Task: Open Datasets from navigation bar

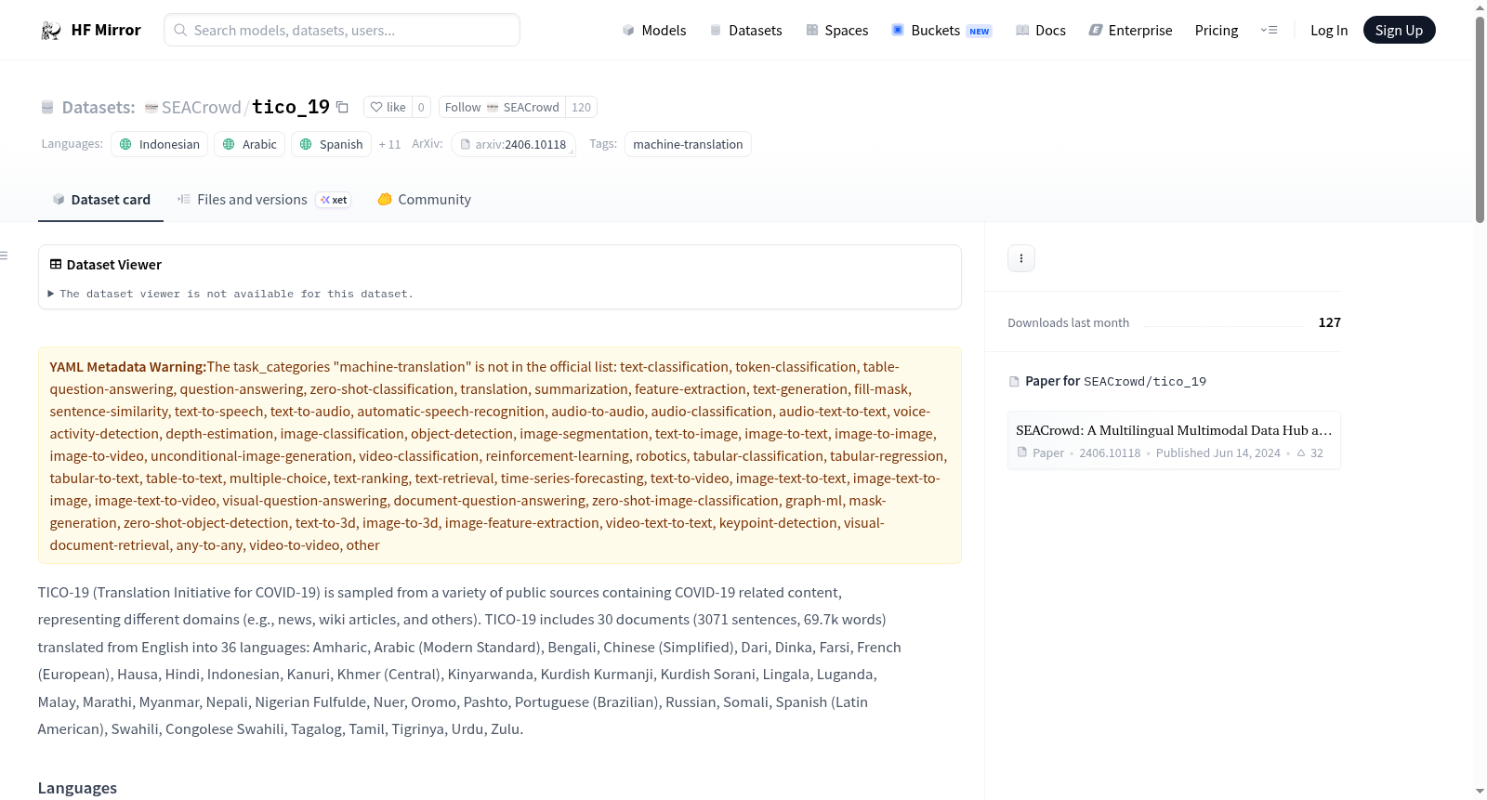Action: click(x=746, y=31)
